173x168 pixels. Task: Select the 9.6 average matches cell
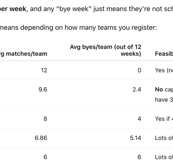[43, 90]
